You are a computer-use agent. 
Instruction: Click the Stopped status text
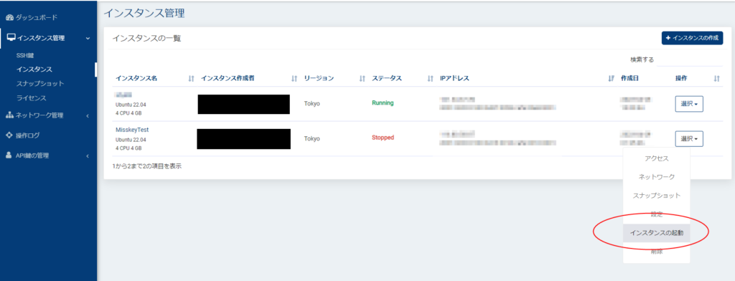point(383,138)
